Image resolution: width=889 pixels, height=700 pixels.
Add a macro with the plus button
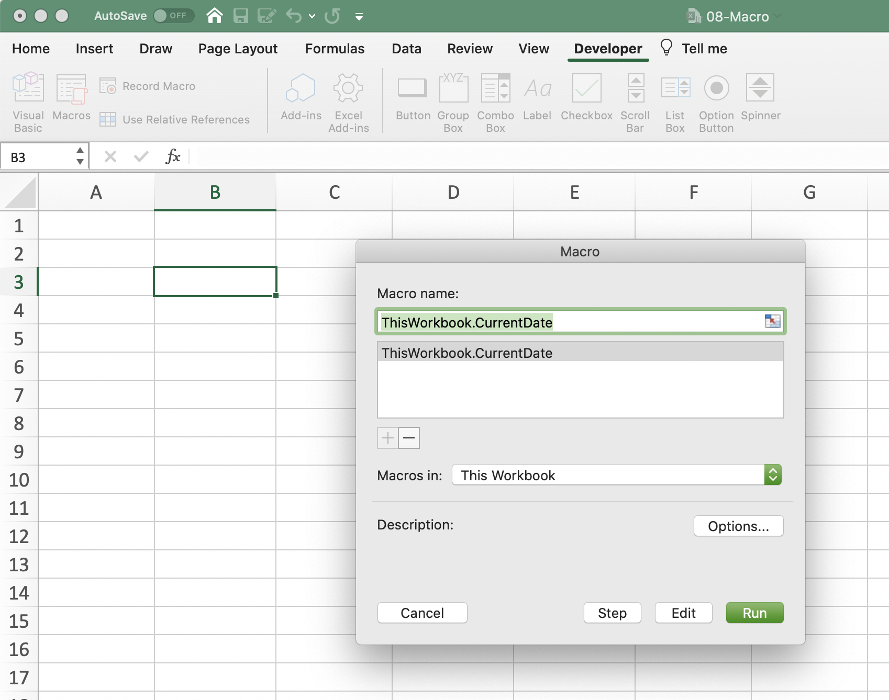pos(388,438)
